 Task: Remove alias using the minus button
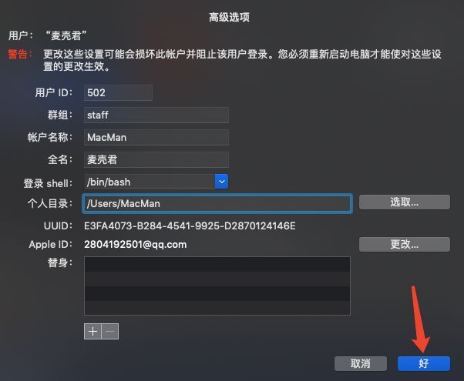click(x=110, y=331)
